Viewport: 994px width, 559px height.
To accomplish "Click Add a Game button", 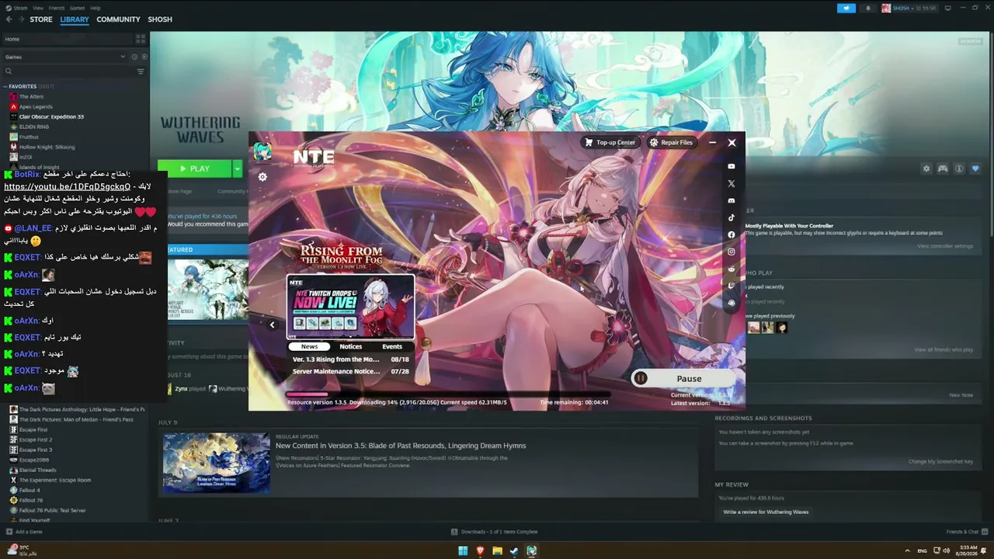I will [x=24, y=532].
